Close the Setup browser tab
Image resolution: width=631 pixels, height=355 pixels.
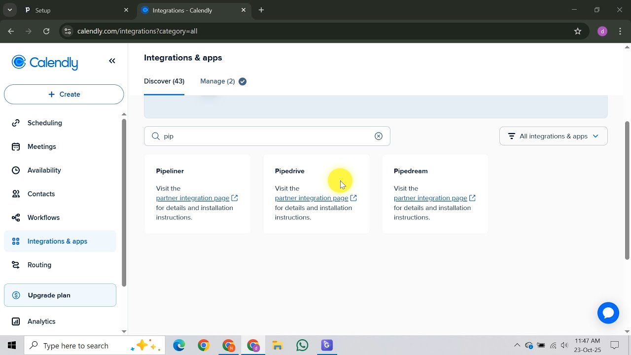tap(126, 10)
